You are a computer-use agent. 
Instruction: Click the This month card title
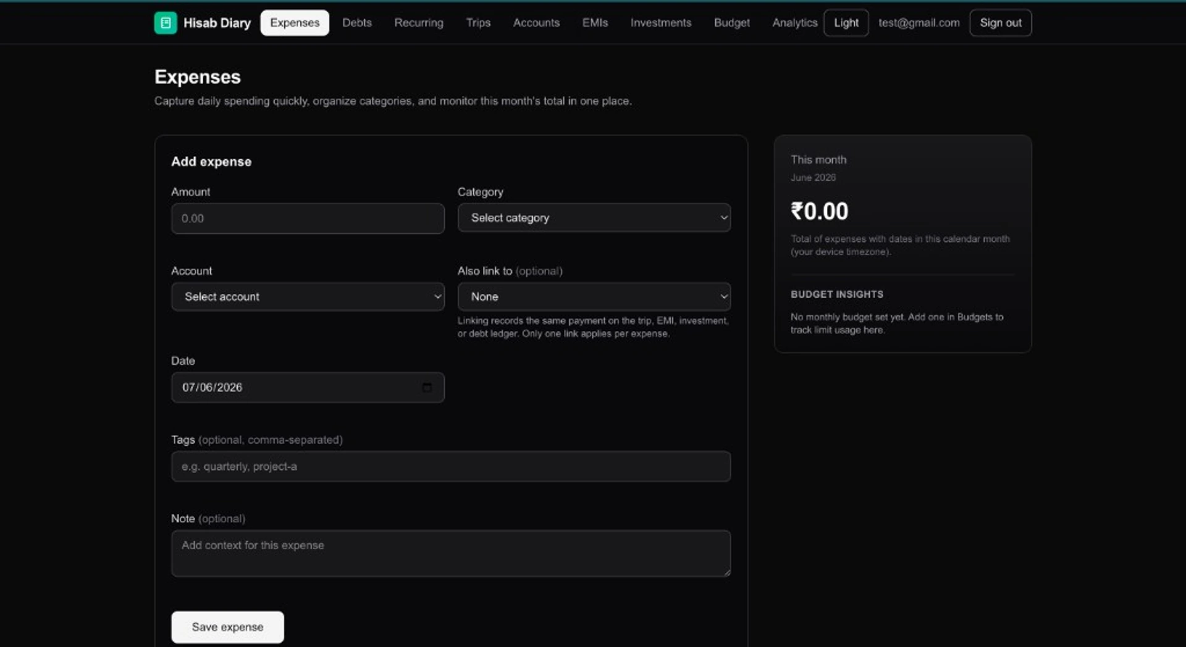click(x=818, y=160)
